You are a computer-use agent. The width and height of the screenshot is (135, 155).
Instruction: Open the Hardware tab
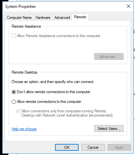click(43, 18)
